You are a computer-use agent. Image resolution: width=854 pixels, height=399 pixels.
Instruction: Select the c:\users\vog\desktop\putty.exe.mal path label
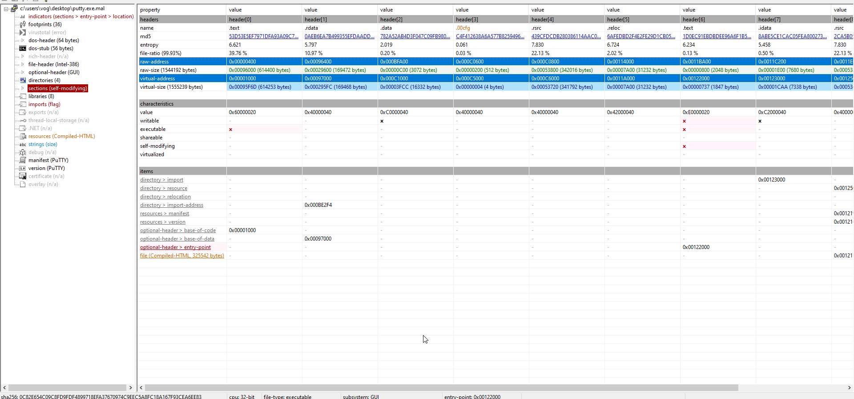pos(62,8)
